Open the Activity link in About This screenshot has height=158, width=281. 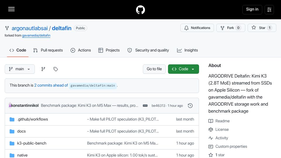click(218, 138)
